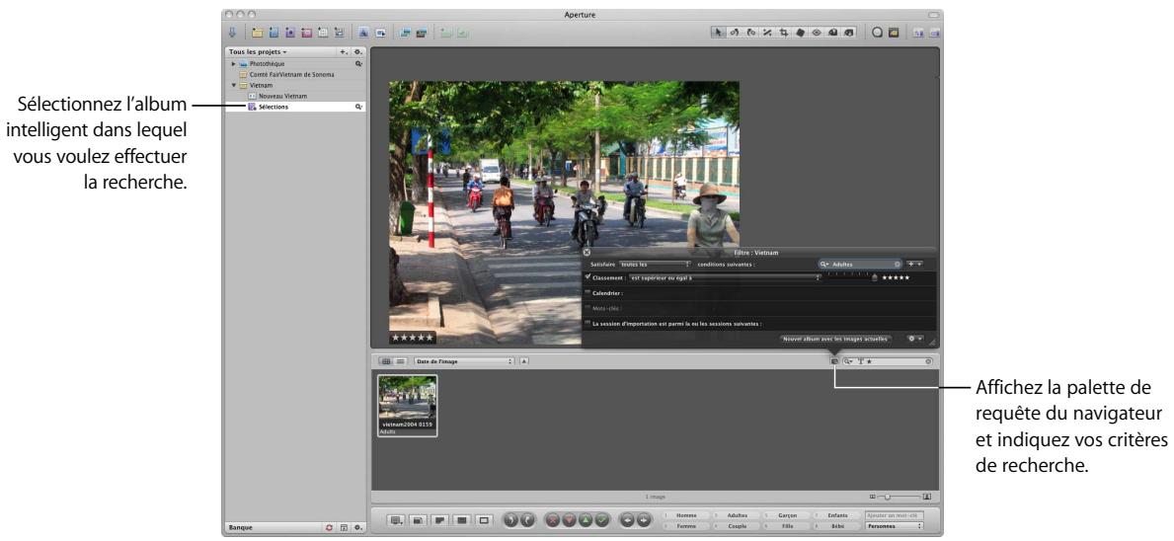Click the New Project folder icon
This screenshot has width=1174, height=541.
point(257,33)
